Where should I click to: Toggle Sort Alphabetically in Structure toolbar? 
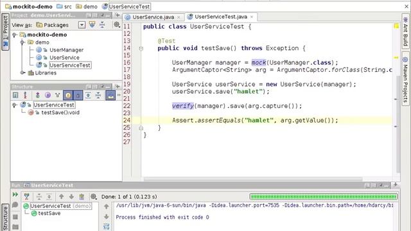[x=26, y=96]
